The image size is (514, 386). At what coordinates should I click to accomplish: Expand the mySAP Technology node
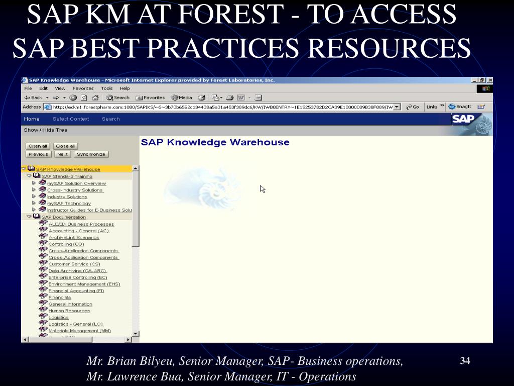point(34,203)
